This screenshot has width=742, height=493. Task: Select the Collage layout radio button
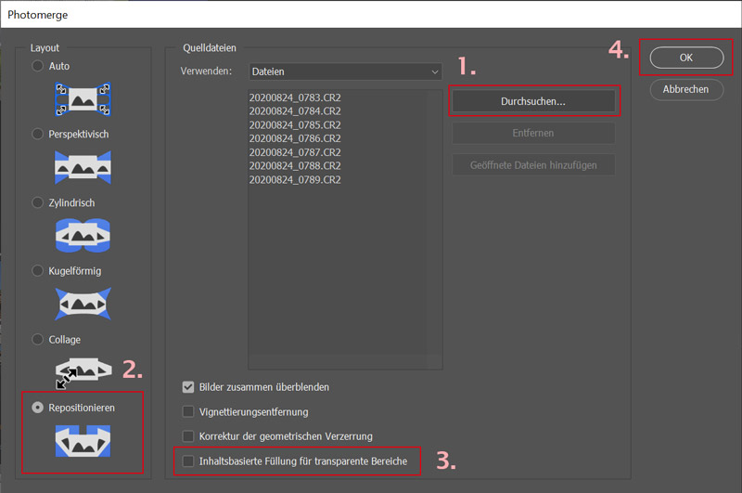click(37, 340)
